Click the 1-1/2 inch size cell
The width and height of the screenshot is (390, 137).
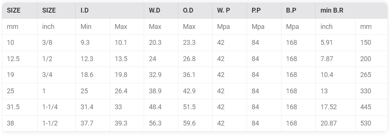(56, 123)
